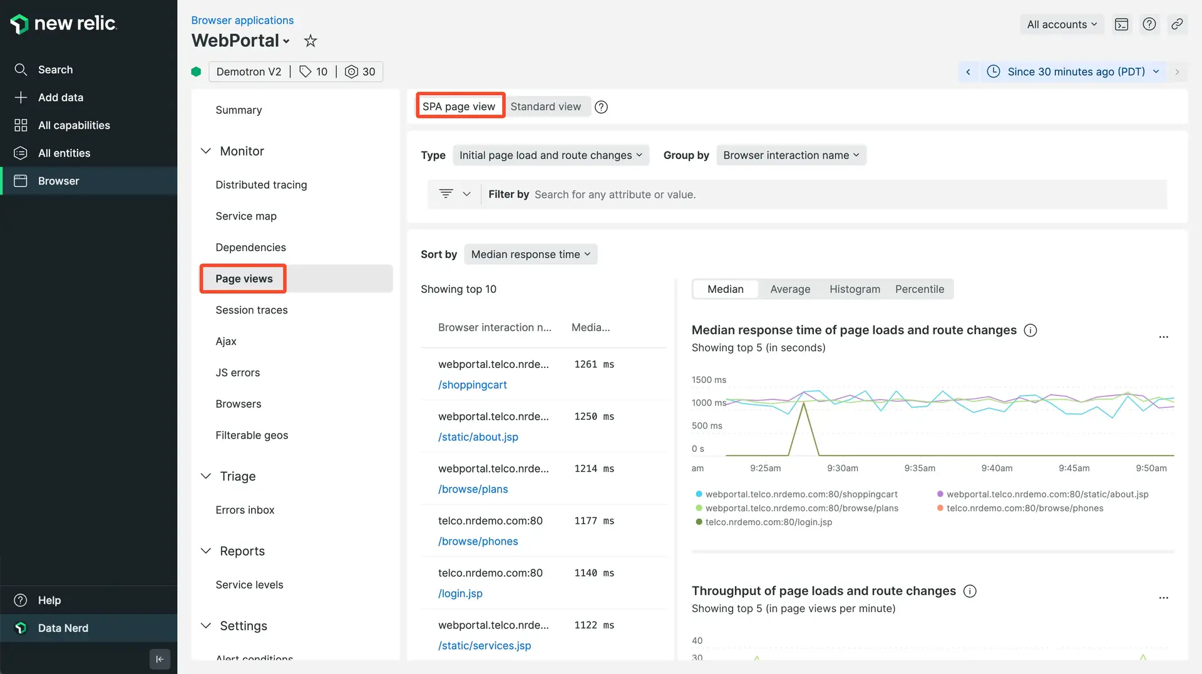
Task: Open the Type dropdown for page loads
Action: pyautogui.click(x=550, y=155)
